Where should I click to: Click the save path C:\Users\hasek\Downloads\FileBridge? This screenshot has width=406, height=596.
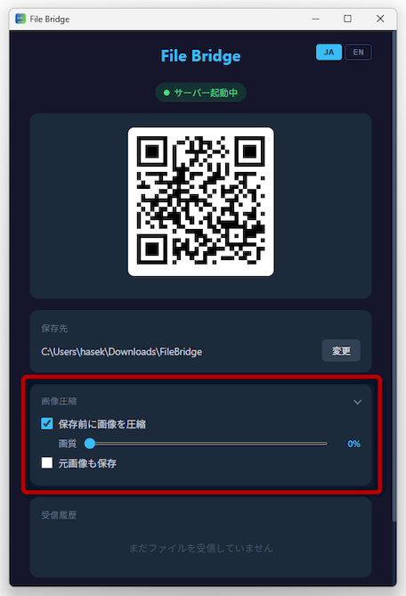click(122, 352)
